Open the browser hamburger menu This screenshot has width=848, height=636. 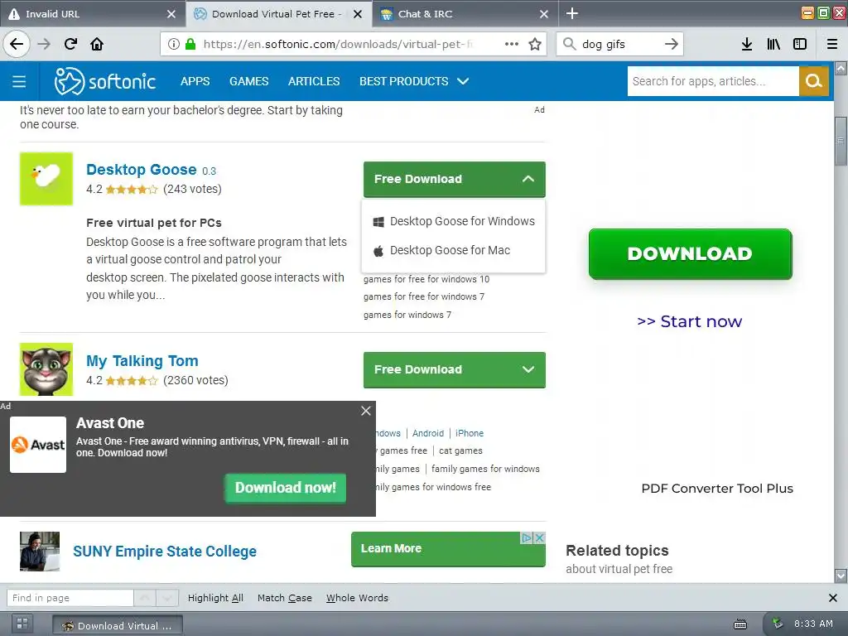pyautogui.click(x=832, y=44)
